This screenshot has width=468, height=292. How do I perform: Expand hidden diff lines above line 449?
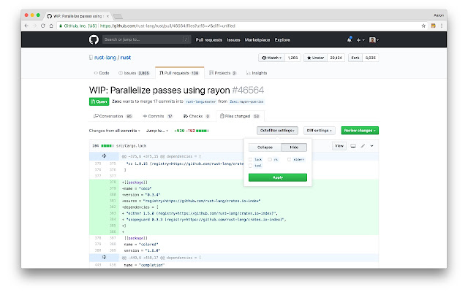(x=104, y=257)
